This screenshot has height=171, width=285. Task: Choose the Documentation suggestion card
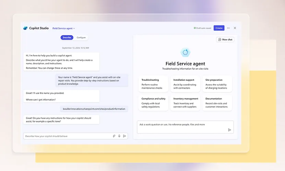click(217, 103)
